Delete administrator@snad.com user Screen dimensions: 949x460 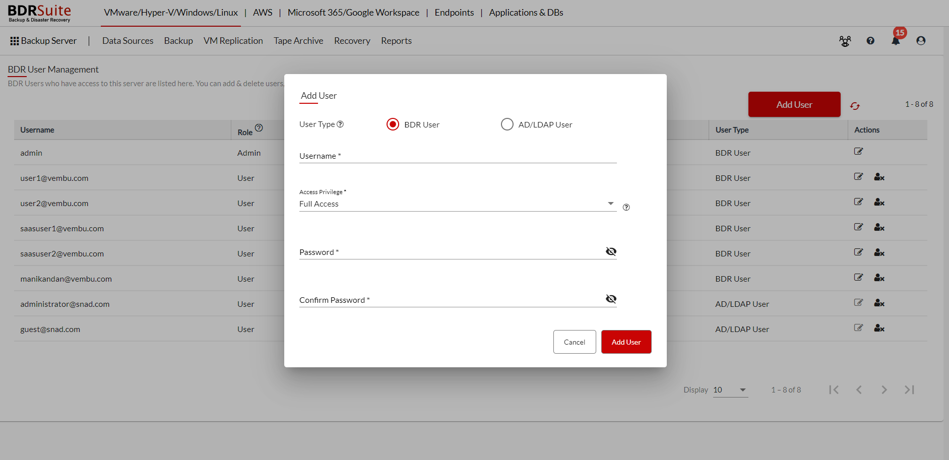879,303
